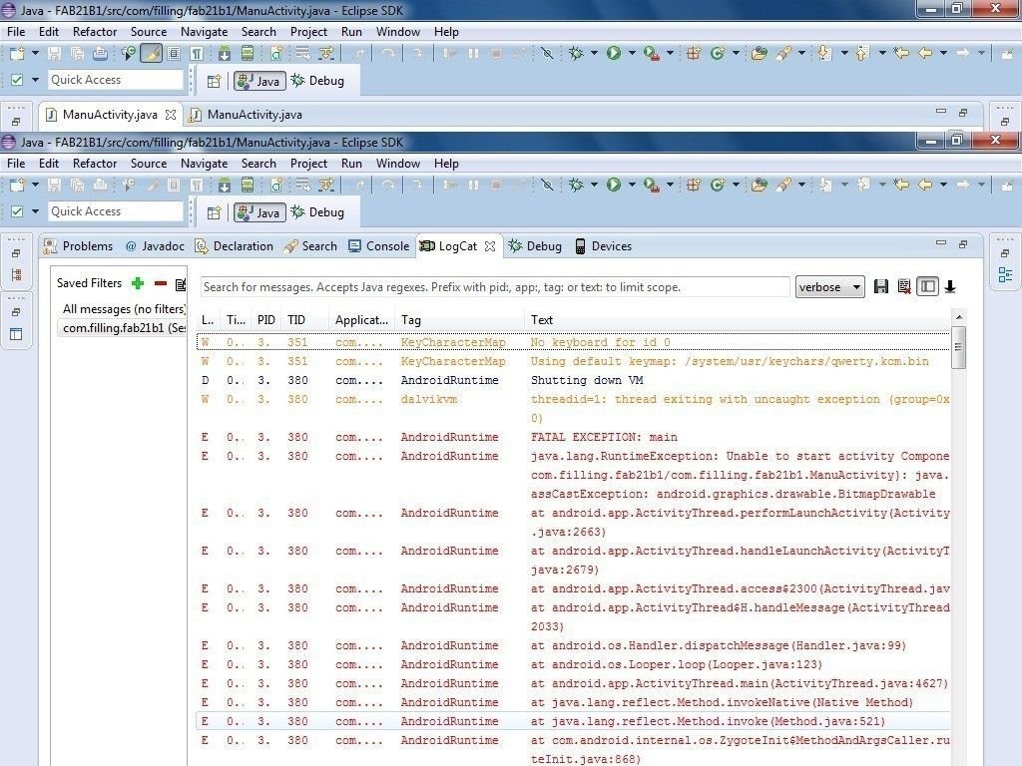Open the verbose log level dropdown
Viewport: 1022px width, 766px height.
coord(829,287)
